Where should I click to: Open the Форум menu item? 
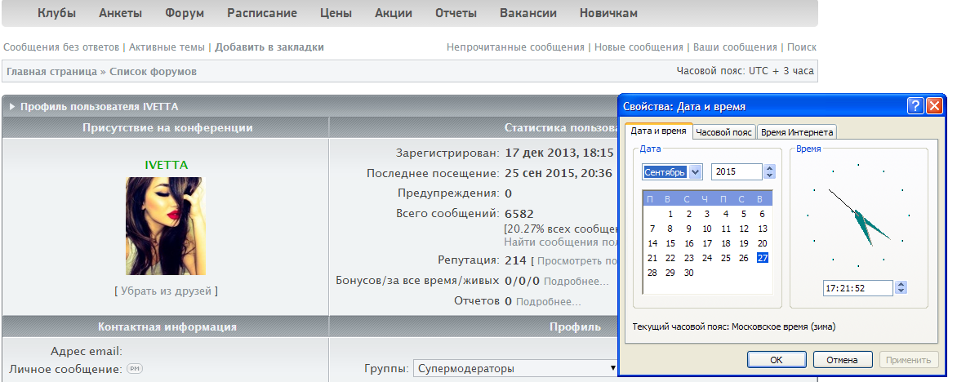pos(185,13)
